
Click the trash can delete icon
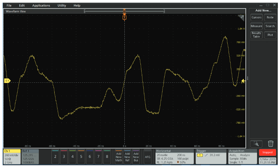click(271, 144)
